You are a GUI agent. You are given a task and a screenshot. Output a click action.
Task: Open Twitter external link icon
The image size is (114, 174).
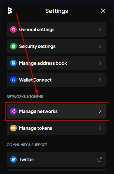(100, 159)
